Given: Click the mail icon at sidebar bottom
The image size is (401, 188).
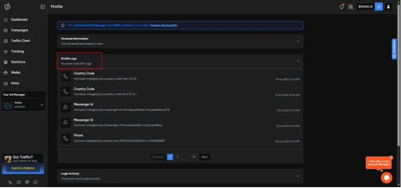Looking at the screenshot, I should [19, 182].
